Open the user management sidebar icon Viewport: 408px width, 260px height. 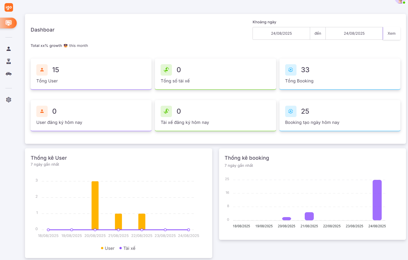[x=9, y=49]
